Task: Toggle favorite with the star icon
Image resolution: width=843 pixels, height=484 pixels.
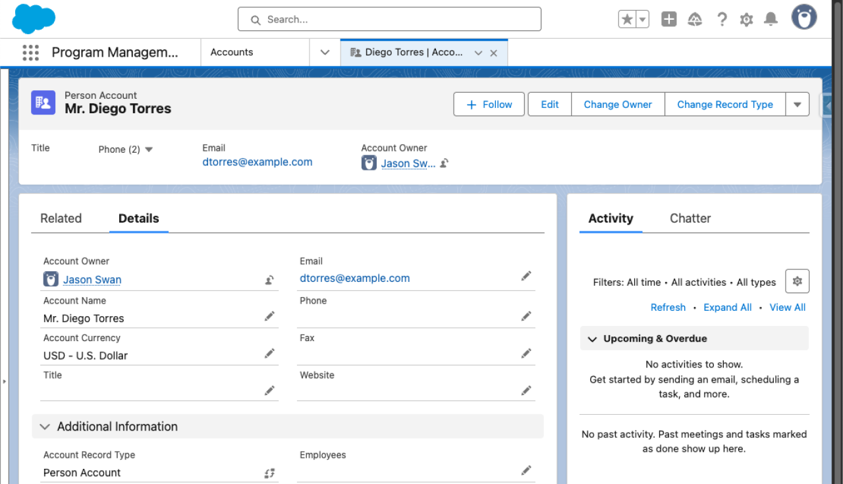Action: pos(626,19)
